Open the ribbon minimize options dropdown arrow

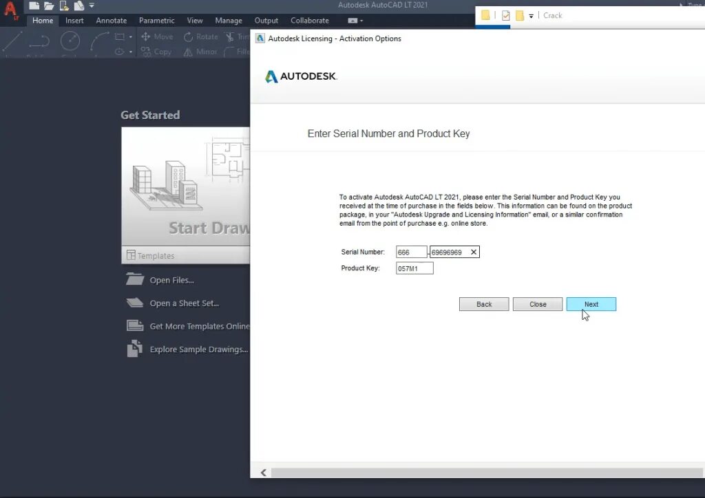coord(361,21)
